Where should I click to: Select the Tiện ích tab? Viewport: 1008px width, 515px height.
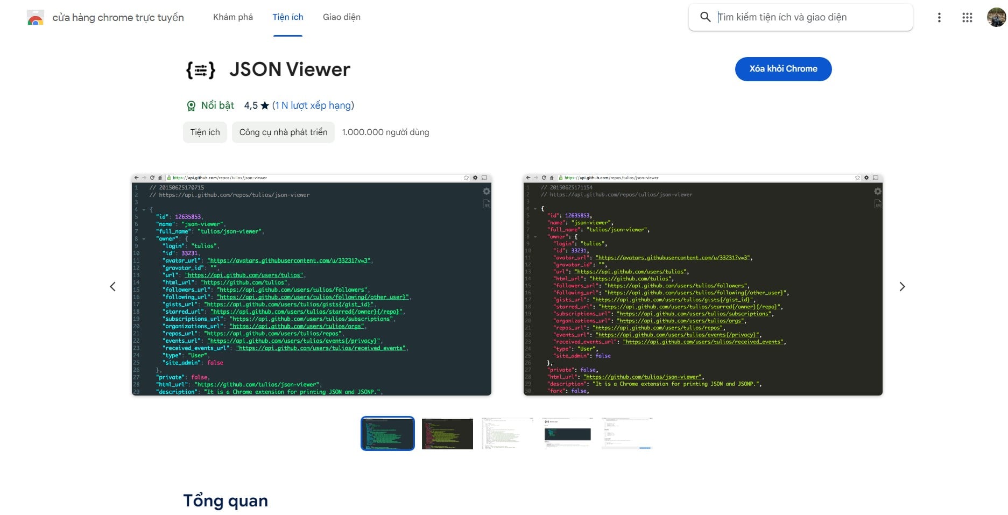click(288, 17)
